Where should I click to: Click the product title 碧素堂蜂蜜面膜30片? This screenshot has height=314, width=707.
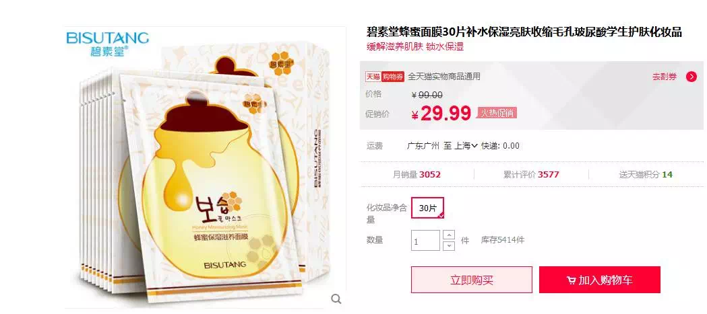524,32
